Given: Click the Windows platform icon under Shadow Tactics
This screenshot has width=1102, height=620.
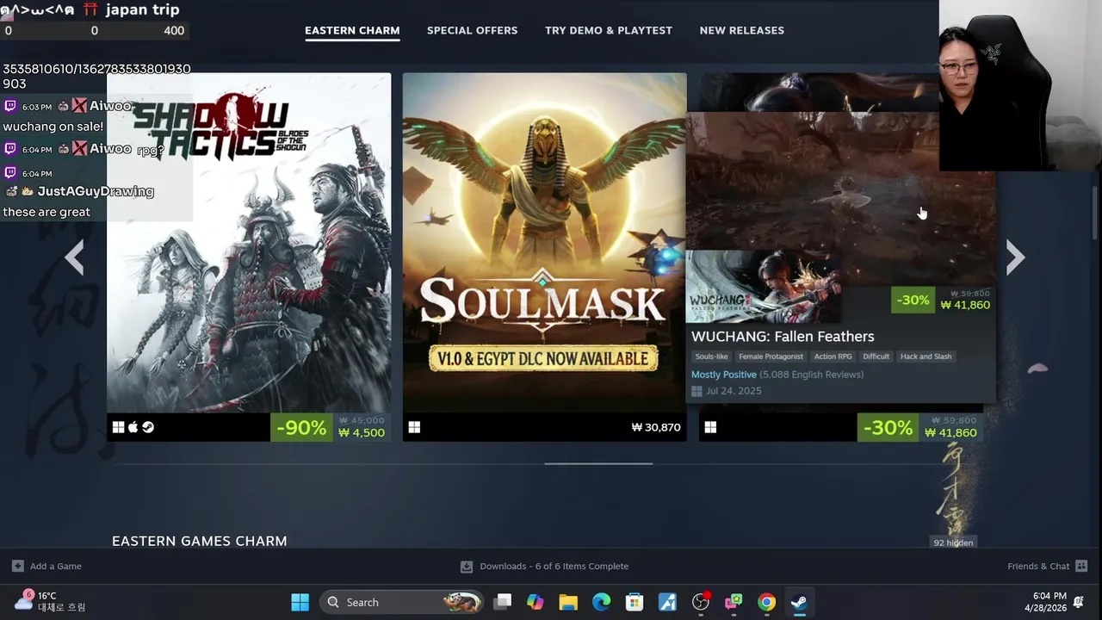Looking at the screenshot, I should [x=119, y=427].
